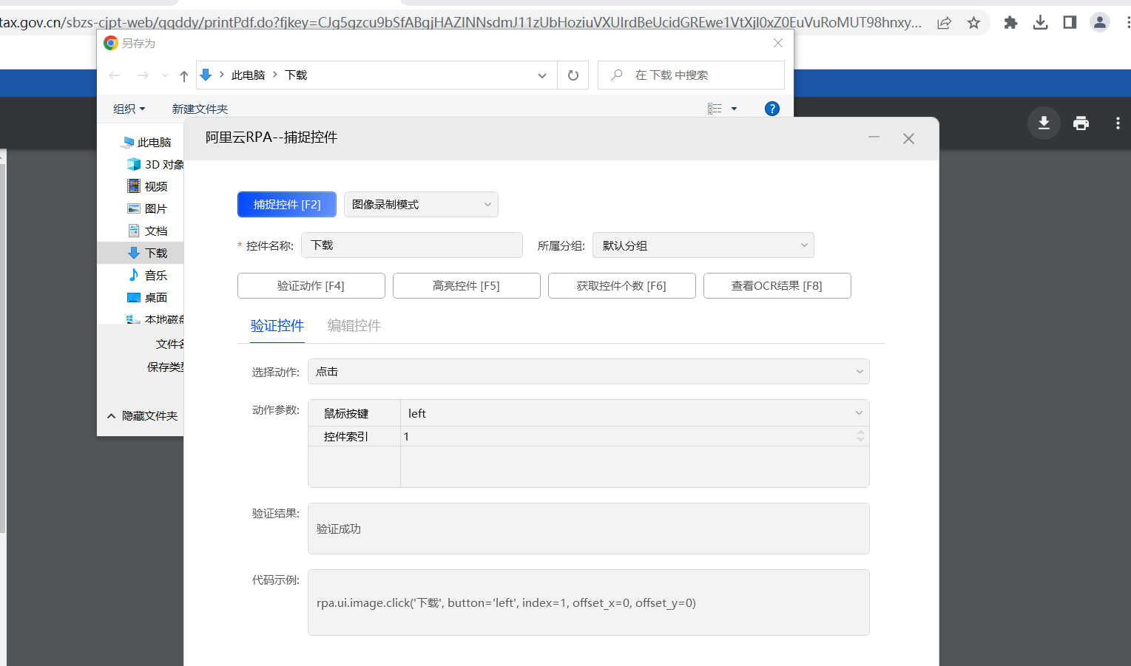Click 此电脑 in the address breadcrumb
The image size is (1131, 666).
(x=248, y=75)
